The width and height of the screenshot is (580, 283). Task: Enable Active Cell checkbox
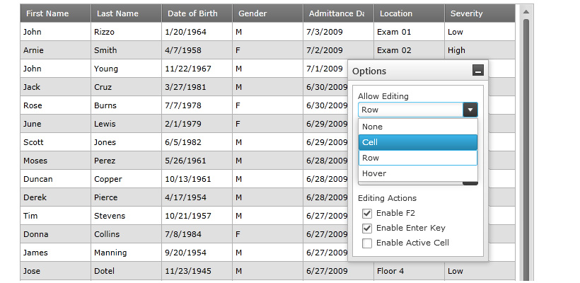click(367, 243)
